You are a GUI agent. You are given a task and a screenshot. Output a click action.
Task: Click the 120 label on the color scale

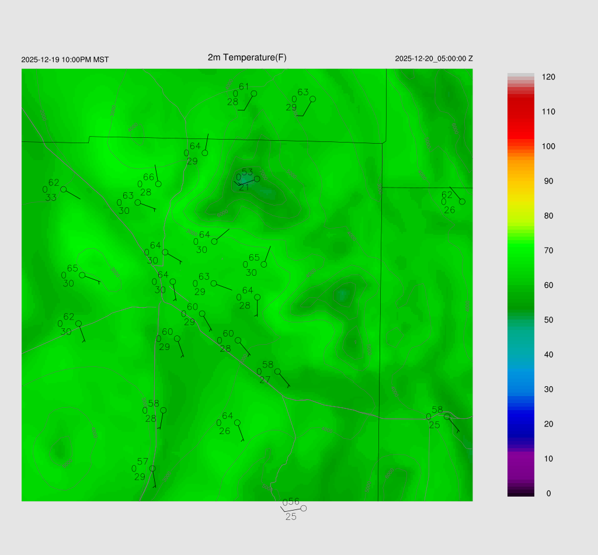548,77
